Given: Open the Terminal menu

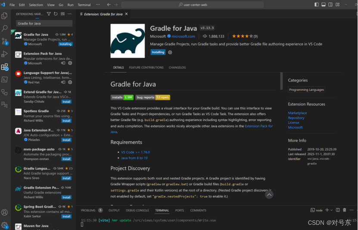Looking at the screenshot, I should pos(84,5).
